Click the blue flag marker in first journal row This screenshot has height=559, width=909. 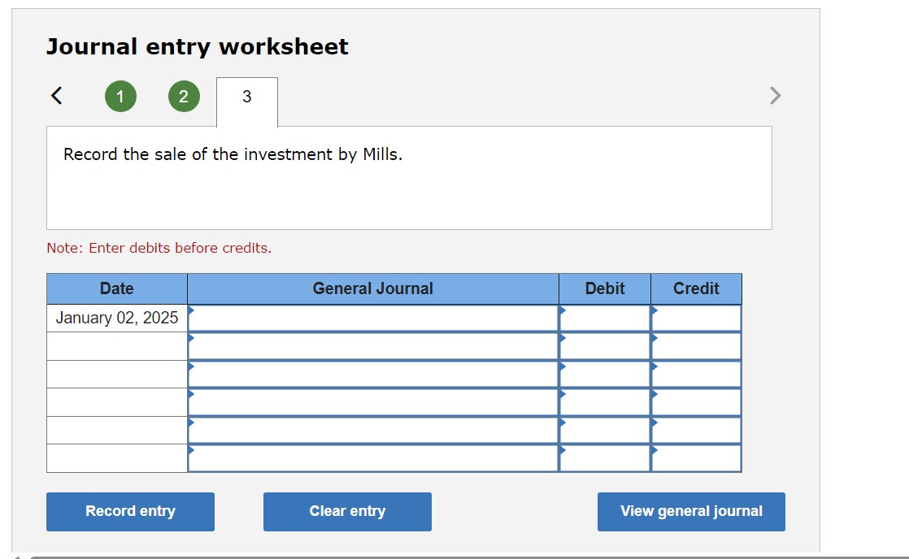click(x=192, y=310)
